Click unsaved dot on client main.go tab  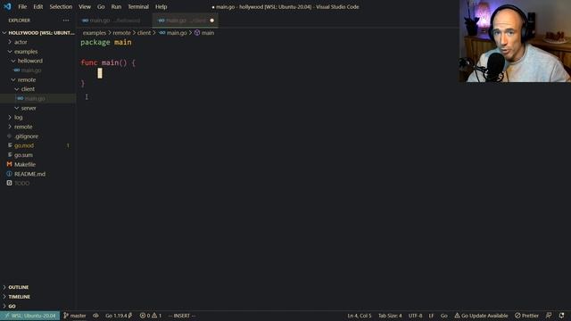click(212, 21)
